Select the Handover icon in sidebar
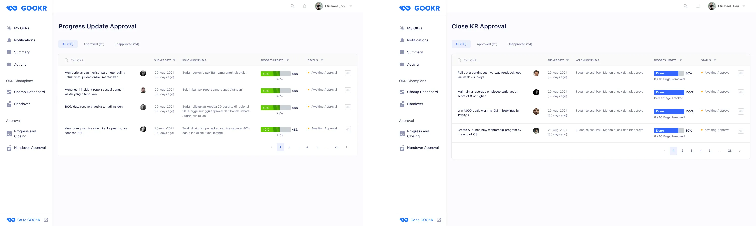Image resolution: width=756 pixels, height=226 pixels. click(9, 104)
